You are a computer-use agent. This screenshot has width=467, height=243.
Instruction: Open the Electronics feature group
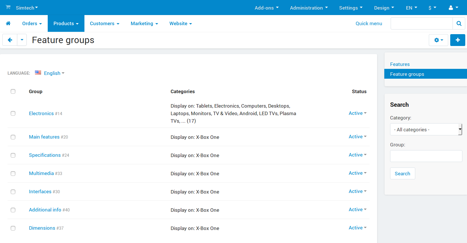(41, 113)
